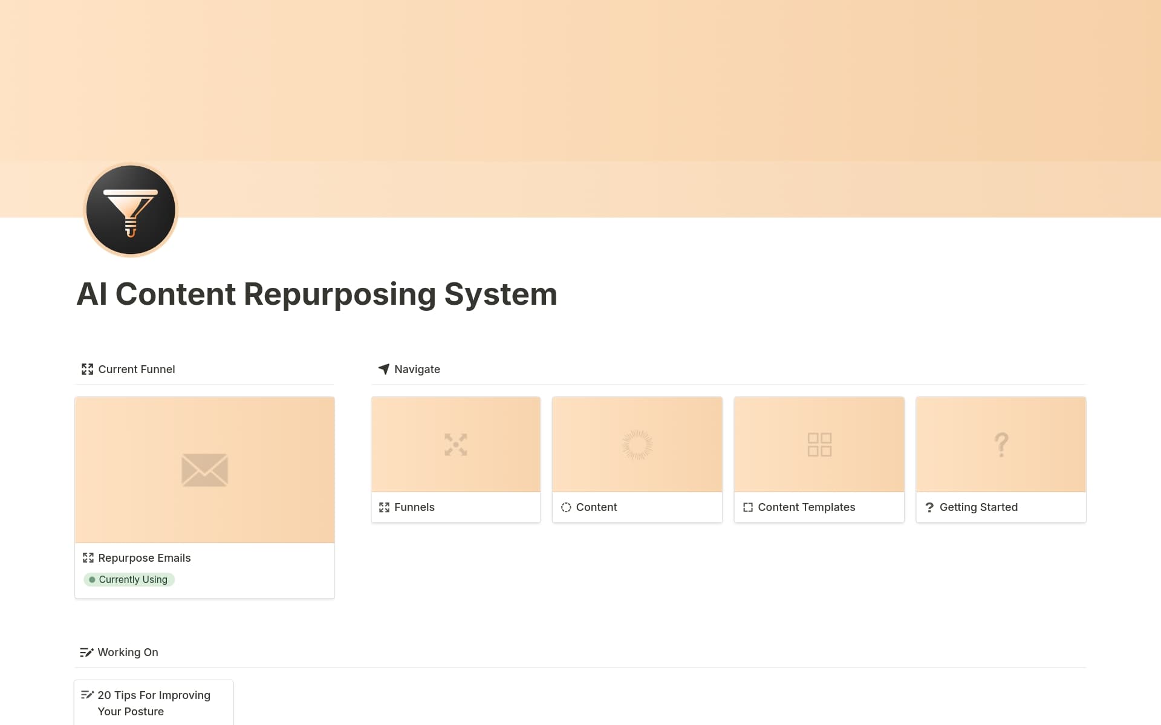Click the envelope icon on the Repurpose Emails card
The image size is (1161, 725).
click(x=204, y=470)
